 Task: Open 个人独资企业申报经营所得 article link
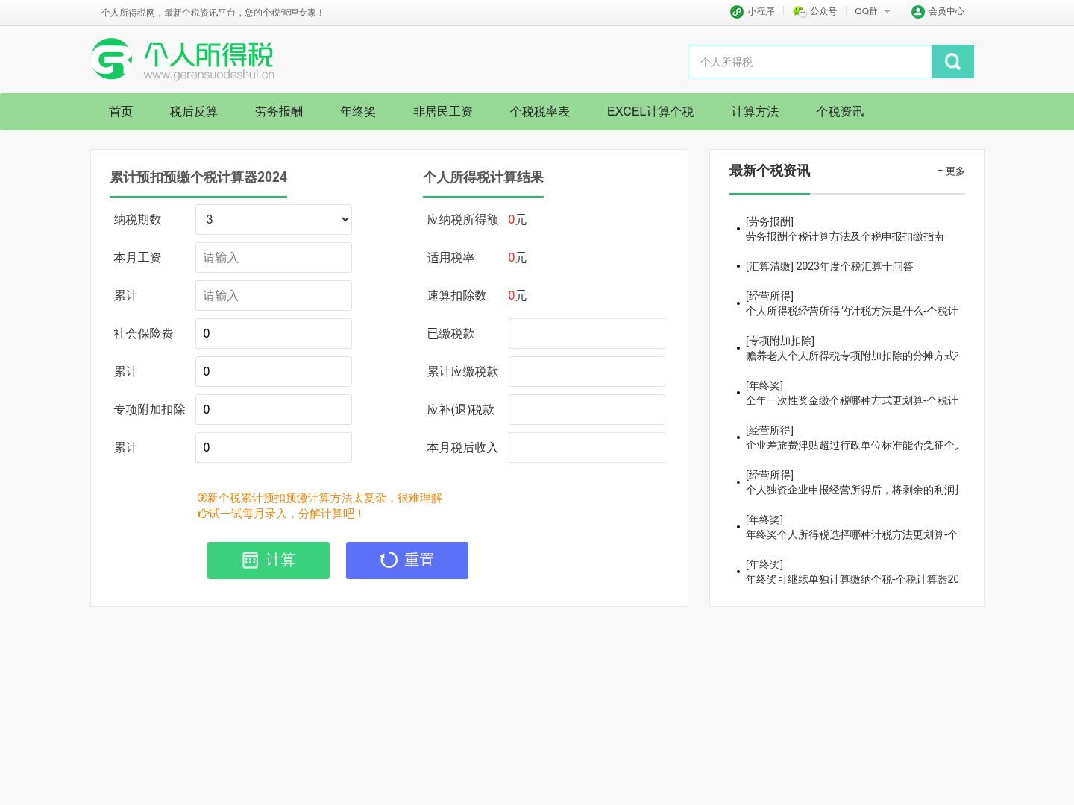pyautogui.click(x=852, y=490)
